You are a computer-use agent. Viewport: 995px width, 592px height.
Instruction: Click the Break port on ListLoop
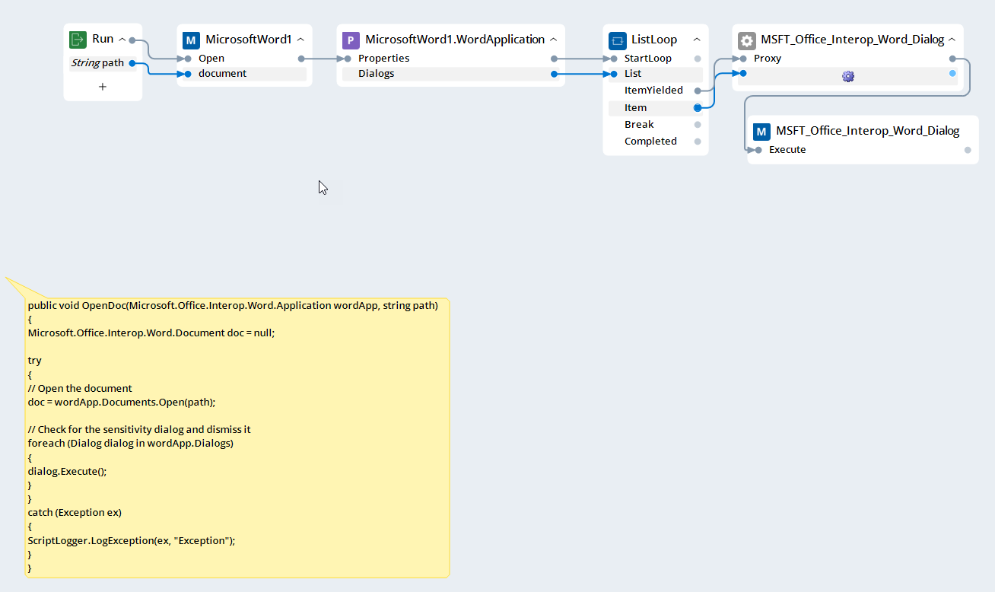698,125
